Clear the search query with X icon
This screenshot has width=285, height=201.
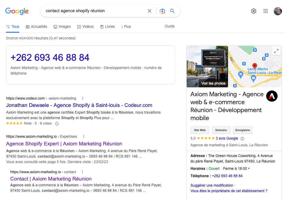pyautogui.click(x=150, y=11)
